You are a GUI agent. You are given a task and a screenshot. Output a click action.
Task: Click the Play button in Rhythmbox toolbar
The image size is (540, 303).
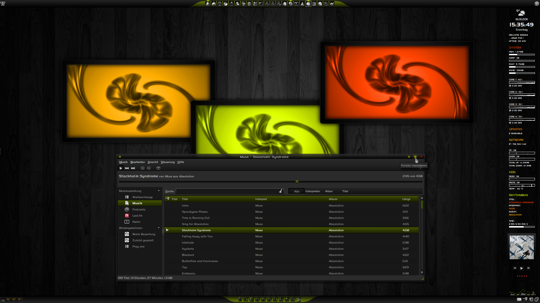coord(121,168)
